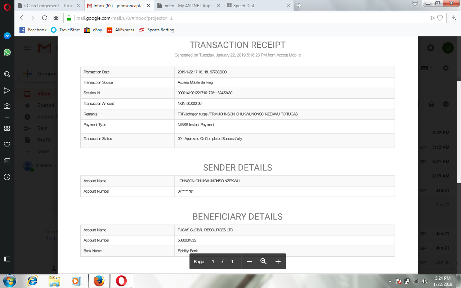Open the Facebook bookmark
Viewport: 461px width, 288px height.
tap(33, 30)
